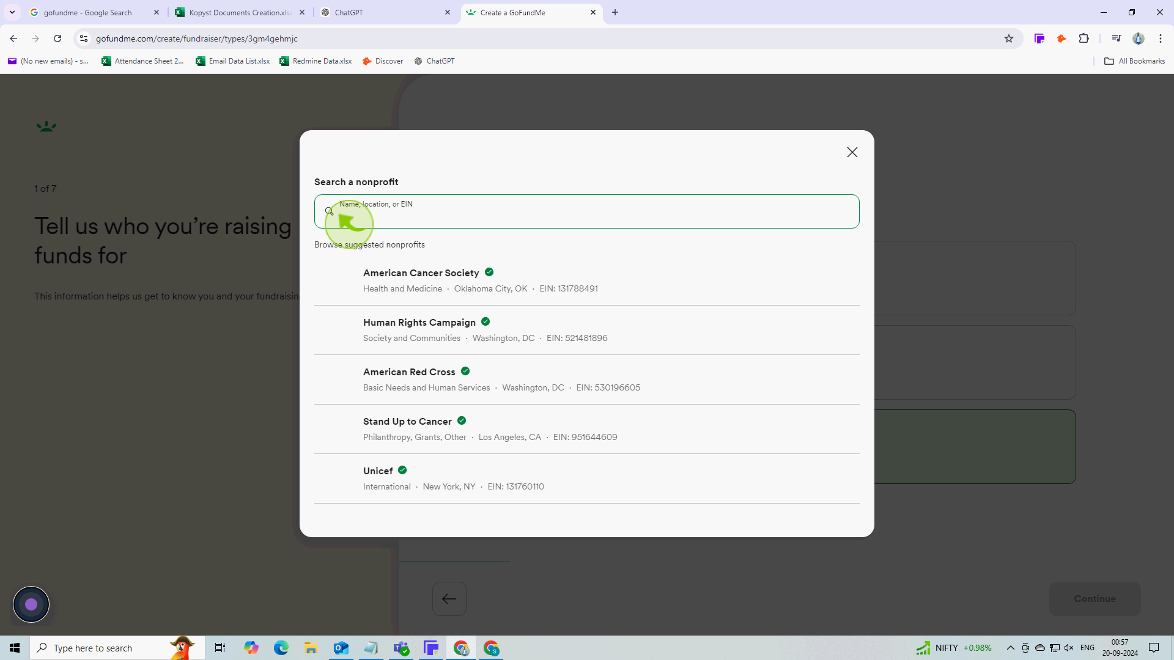Screen dimensions: 1174x660
Task: Open All Bookmarks folder
Action: click(1135, 61)
